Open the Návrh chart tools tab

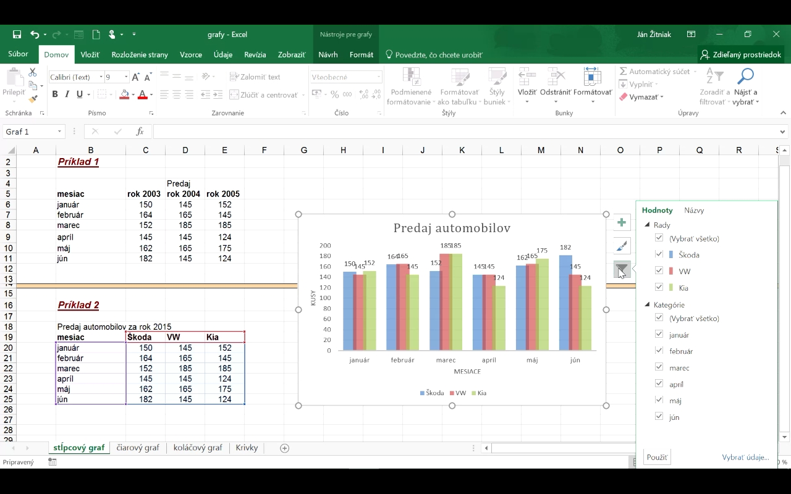328,54
